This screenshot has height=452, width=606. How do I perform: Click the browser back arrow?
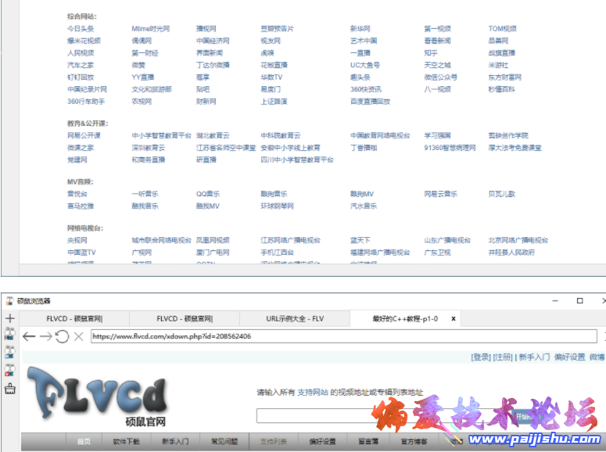click(x=29, y=336)
